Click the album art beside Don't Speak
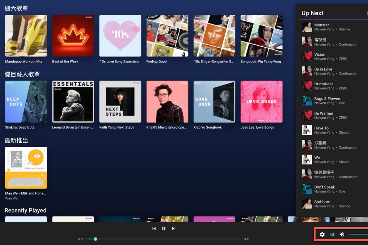368x245 pixels. [x=307, y=189]
